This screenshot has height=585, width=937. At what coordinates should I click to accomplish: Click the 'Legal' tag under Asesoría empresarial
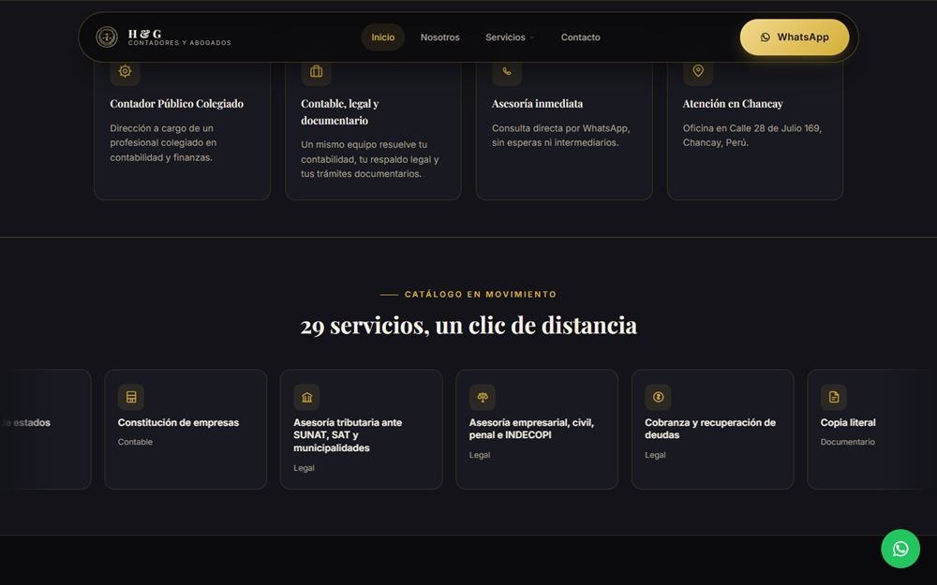click(479, 455)
